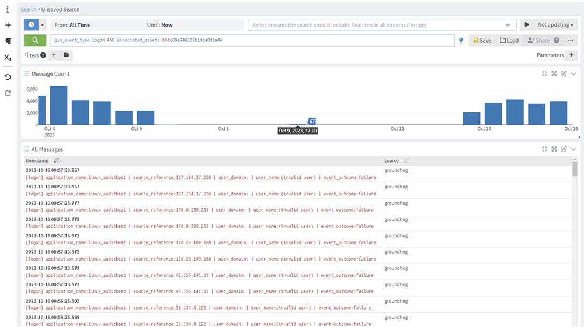Run the search with the green magnifier button
Screen dimensions: 584x327
click(x=35, y=40)
